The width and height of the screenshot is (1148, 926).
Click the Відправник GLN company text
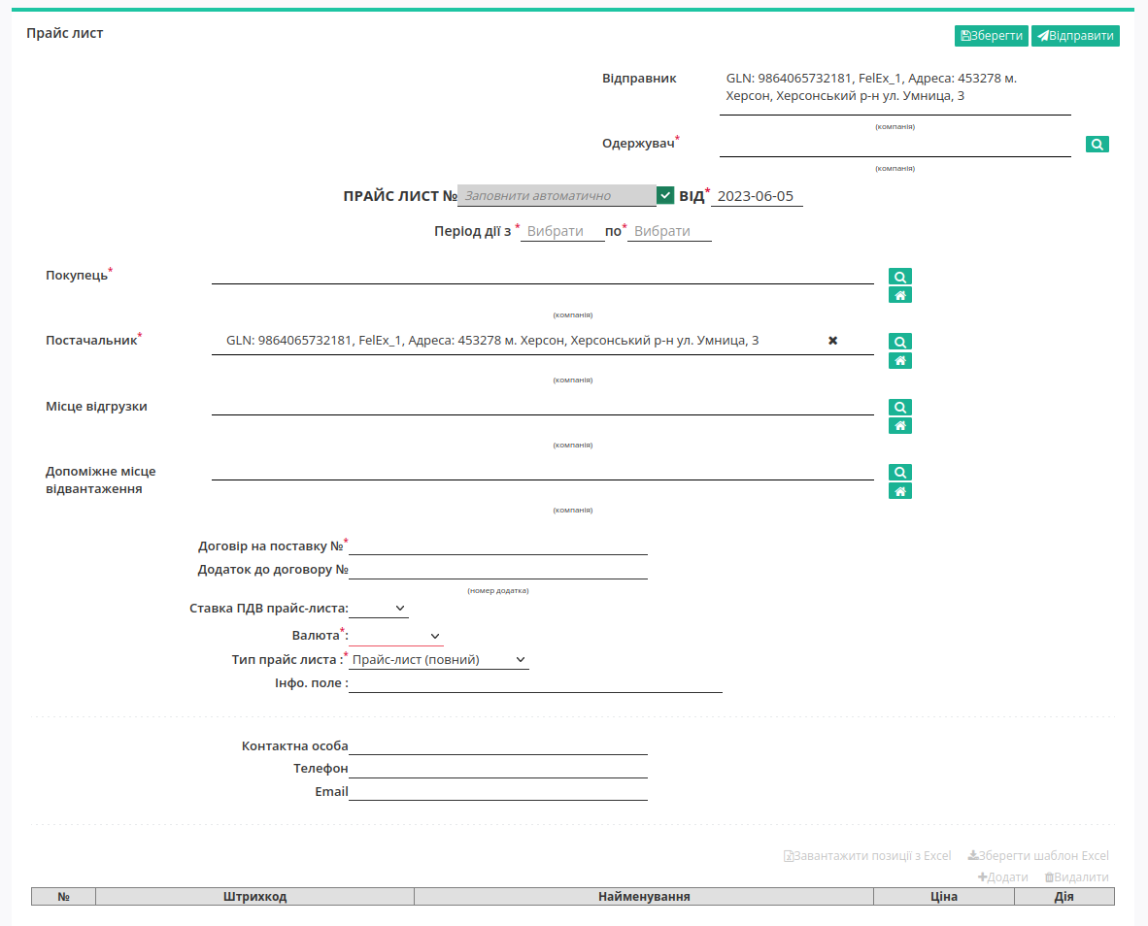coord(871,87)
